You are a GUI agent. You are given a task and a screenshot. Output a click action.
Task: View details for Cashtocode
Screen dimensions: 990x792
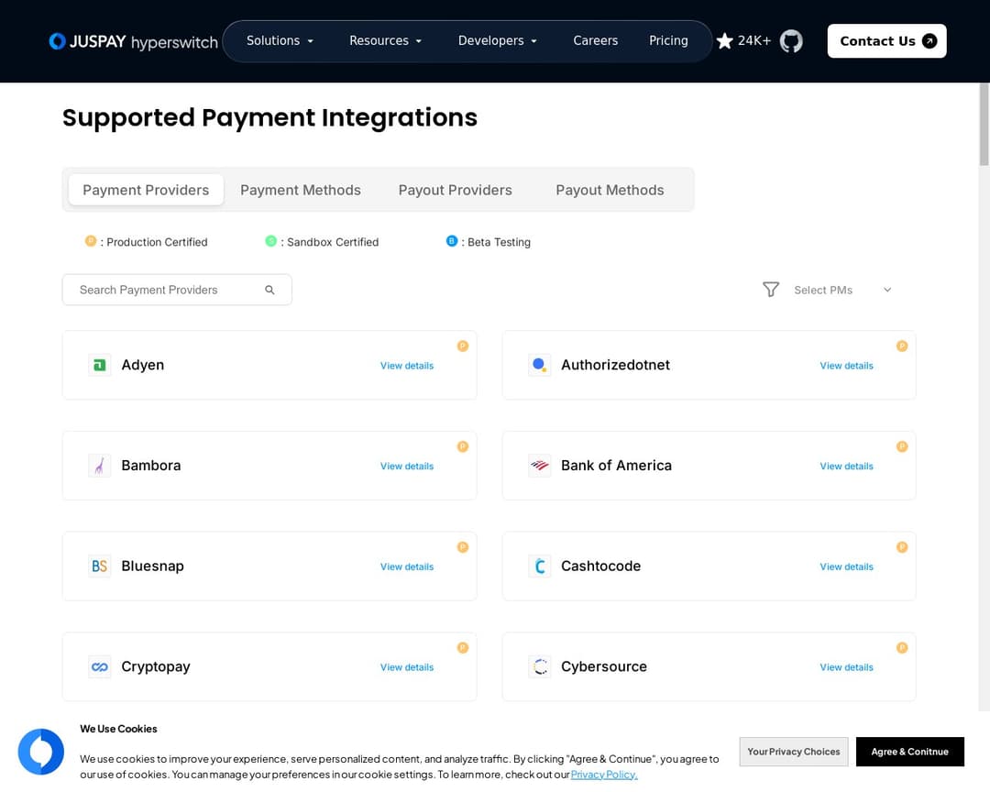pyautogui.click(x=846, y=566)
